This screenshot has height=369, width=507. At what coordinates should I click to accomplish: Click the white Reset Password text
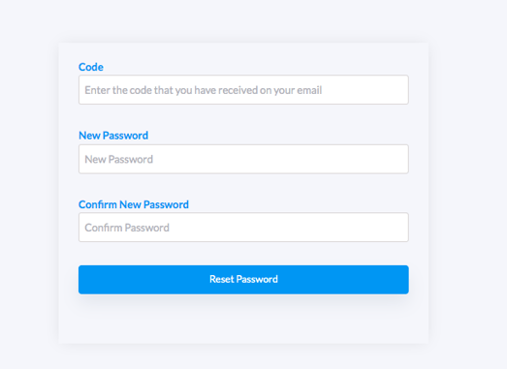243,279
